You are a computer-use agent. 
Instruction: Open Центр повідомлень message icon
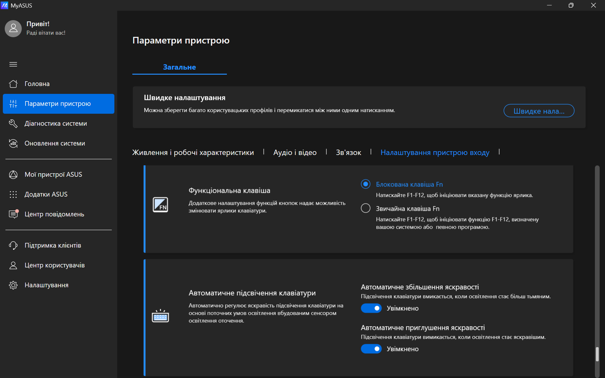[13, 214]
